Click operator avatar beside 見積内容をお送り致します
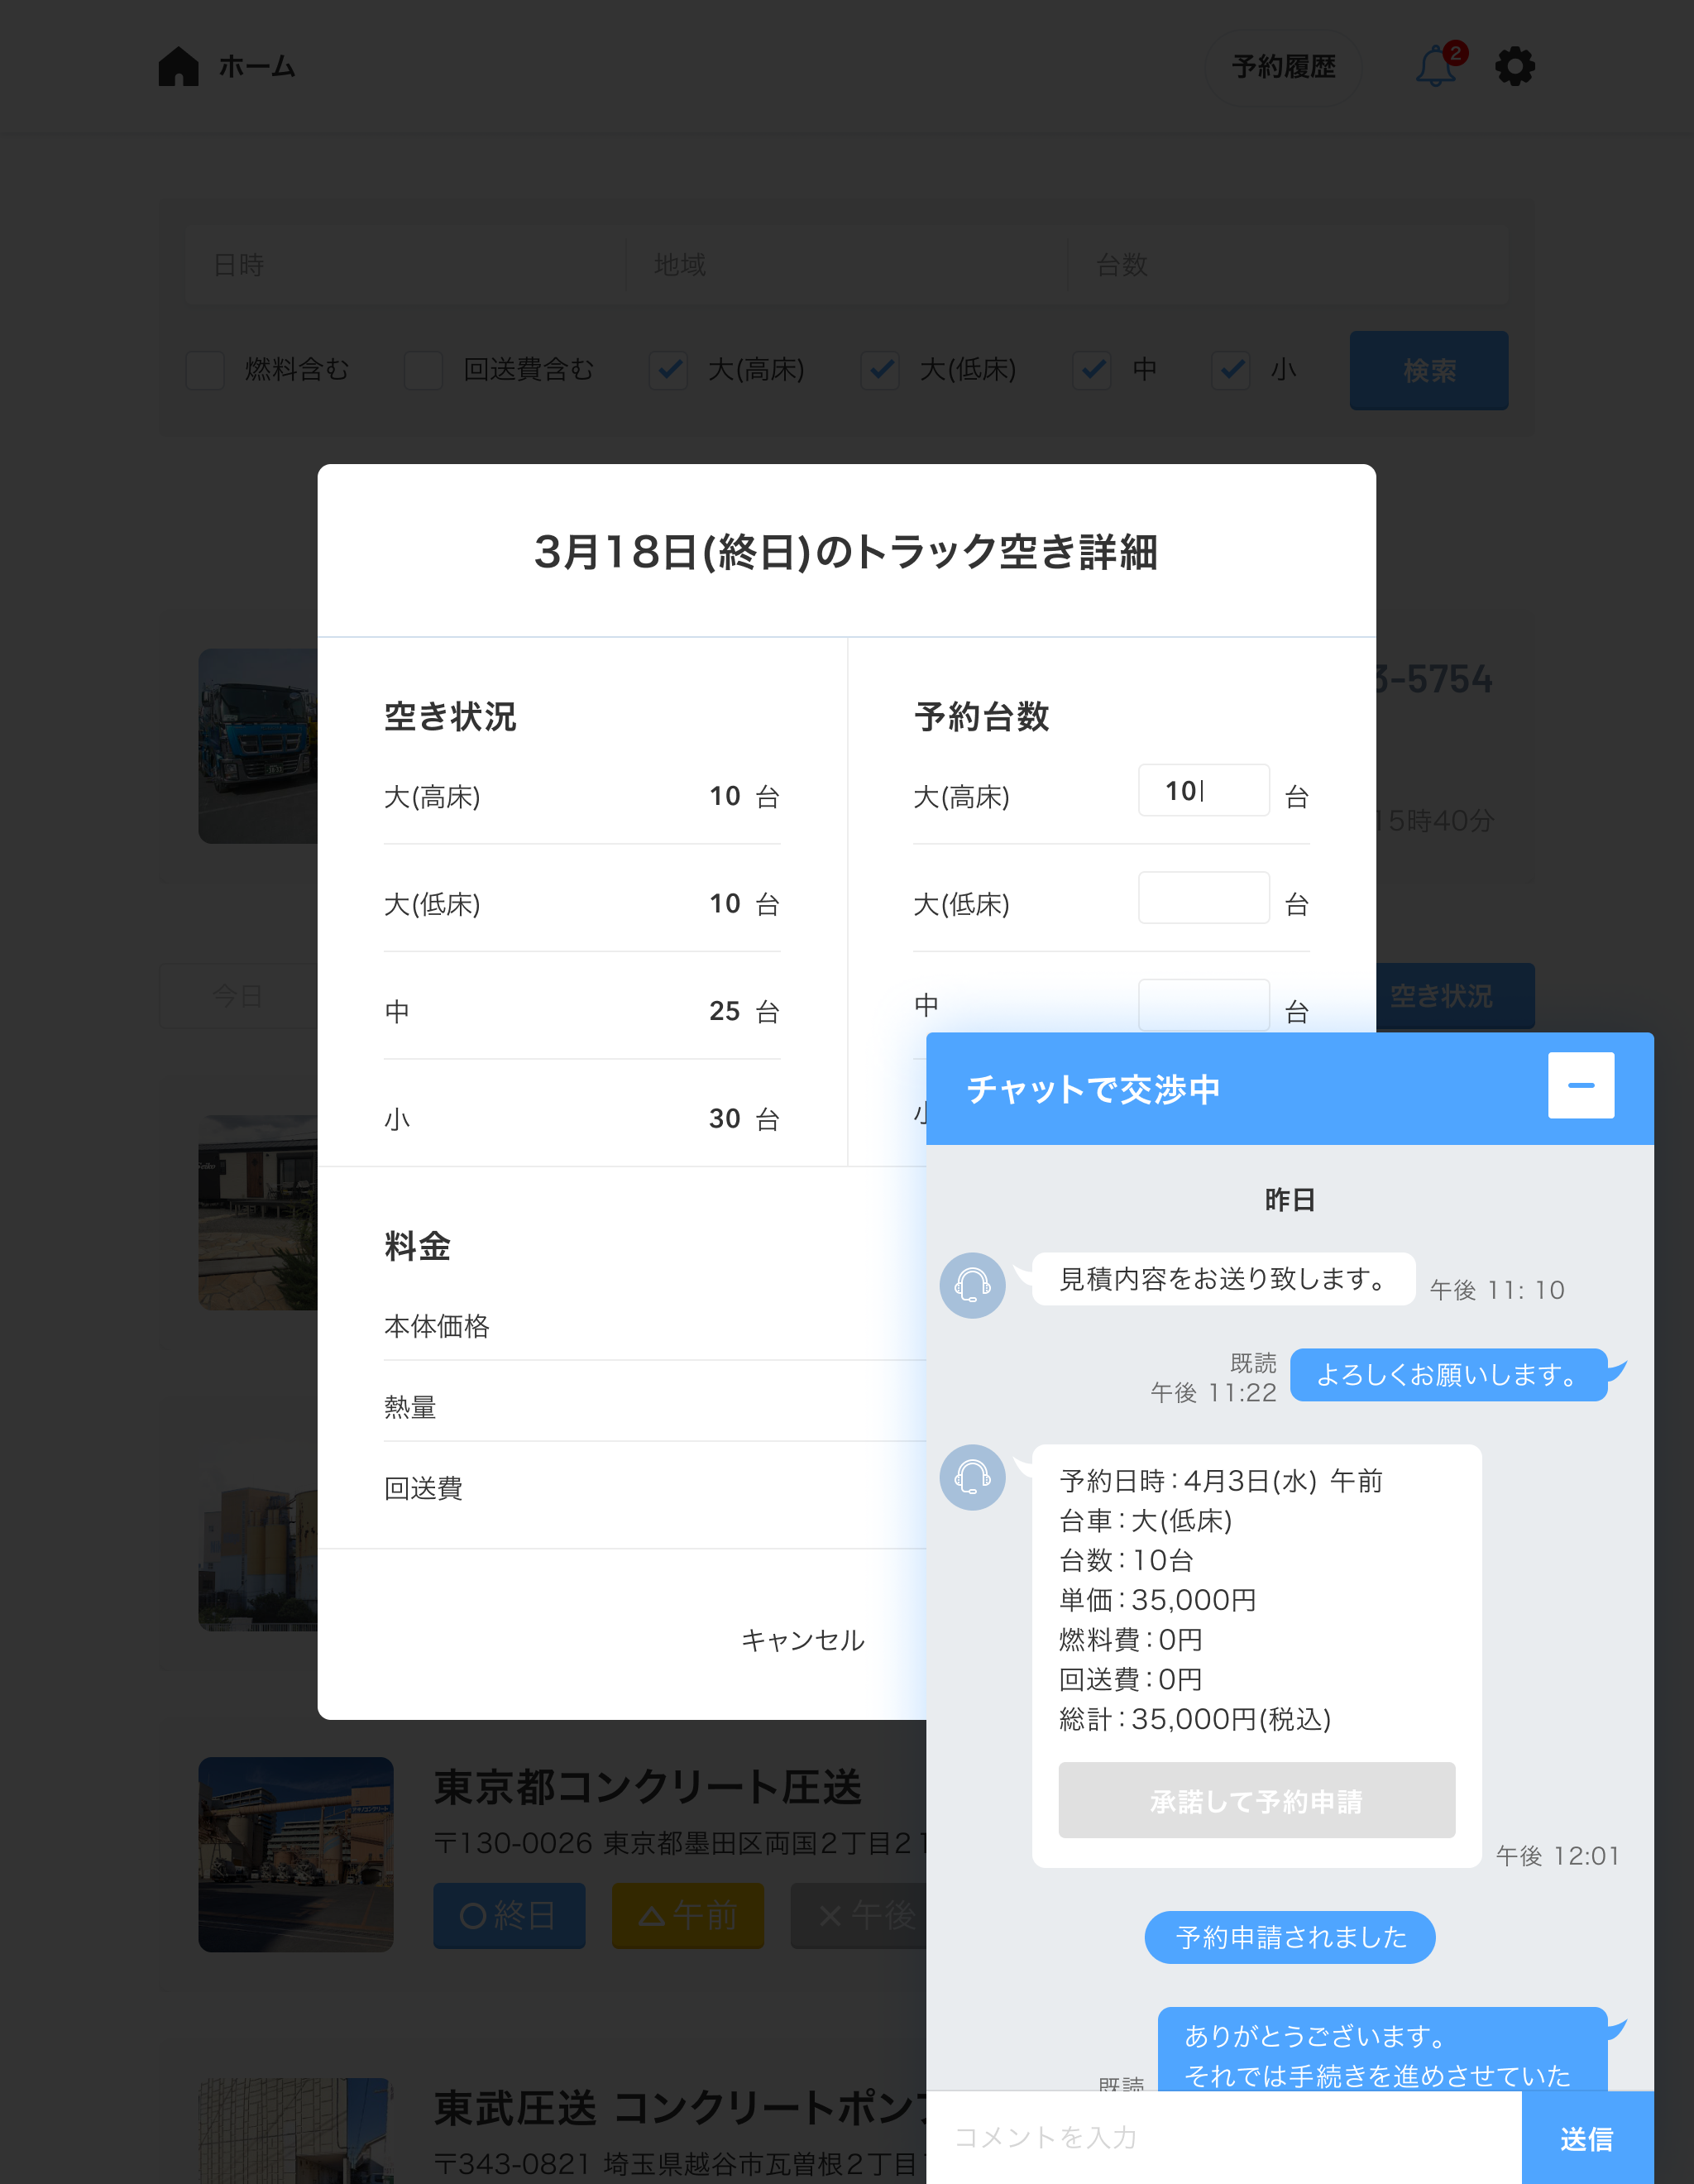This screenshot has width=1694, height=2184. 972,1285
